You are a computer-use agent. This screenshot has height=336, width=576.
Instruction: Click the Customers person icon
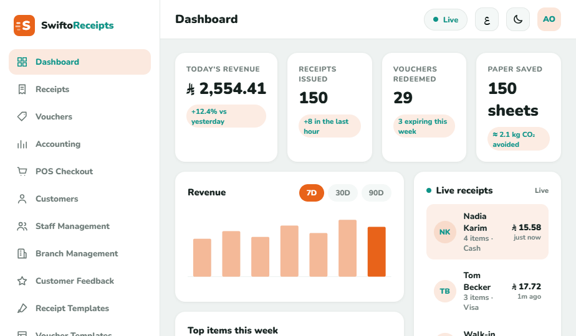[x=22, y=199]
